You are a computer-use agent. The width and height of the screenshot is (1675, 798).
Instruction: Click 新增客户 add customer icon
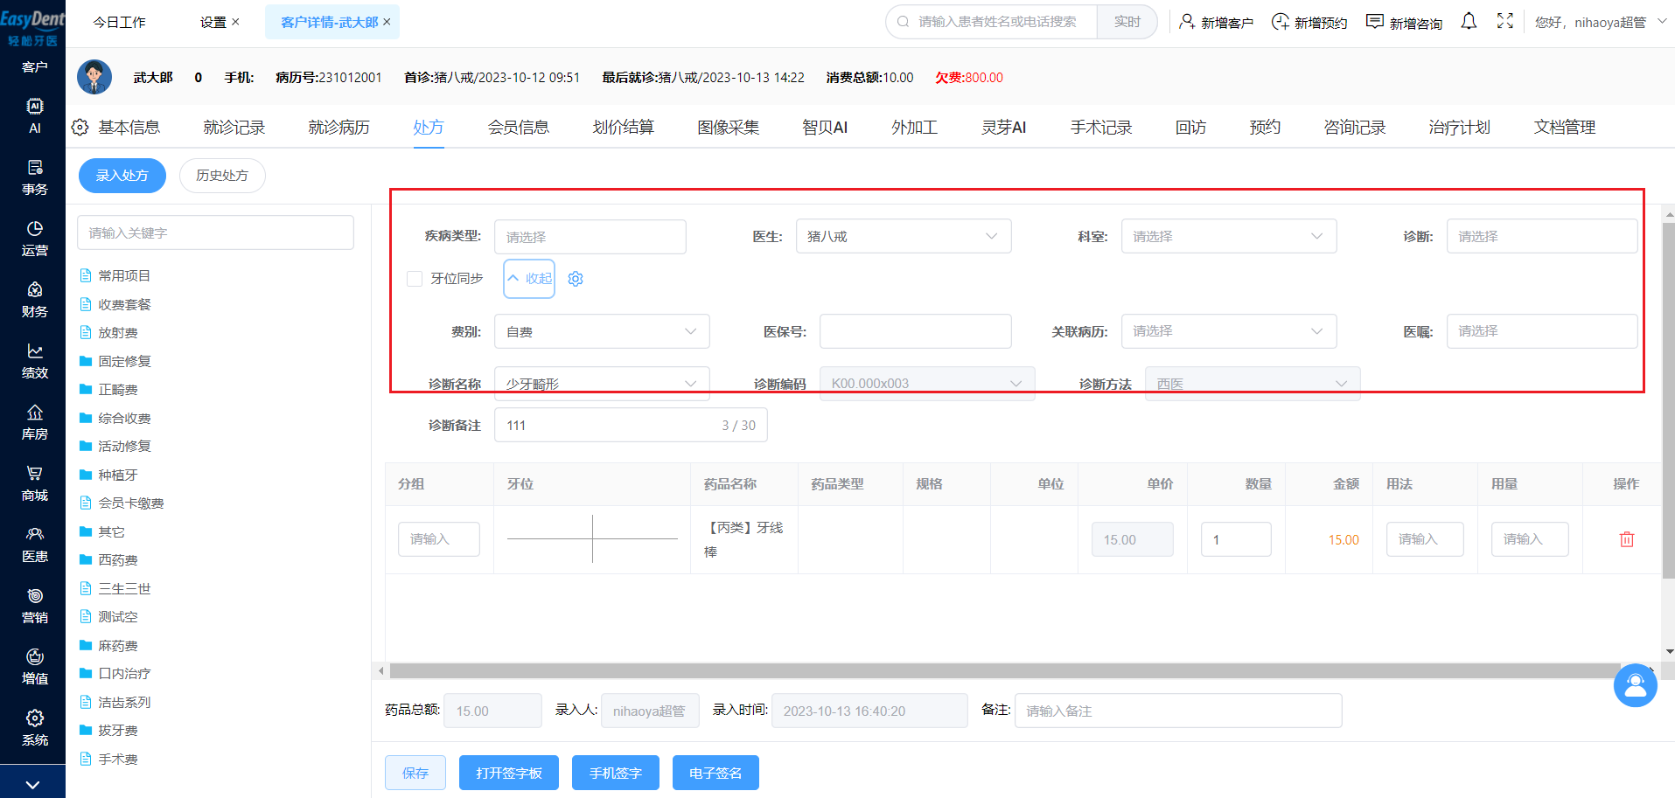tap(1186, 21)
